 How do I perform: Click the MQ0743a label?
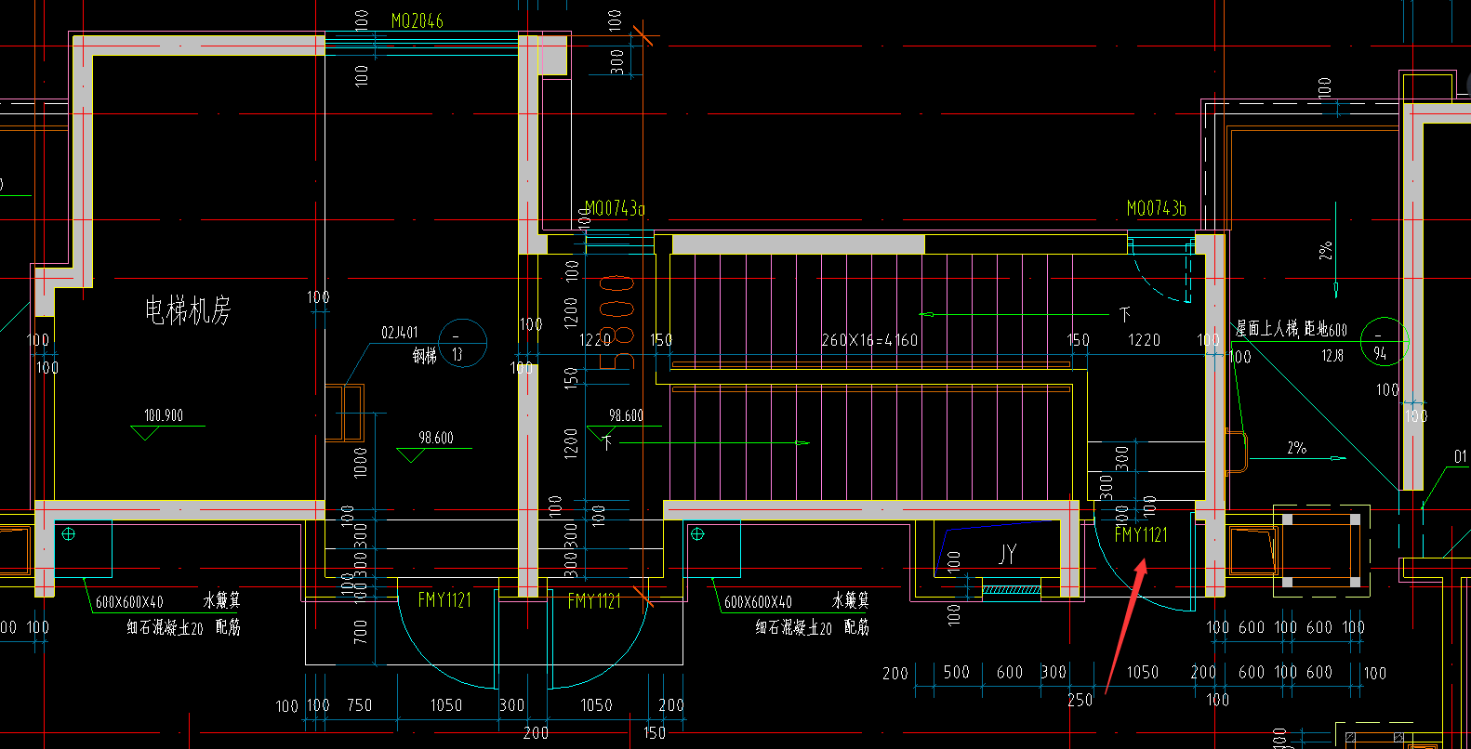tap(615, 208)
